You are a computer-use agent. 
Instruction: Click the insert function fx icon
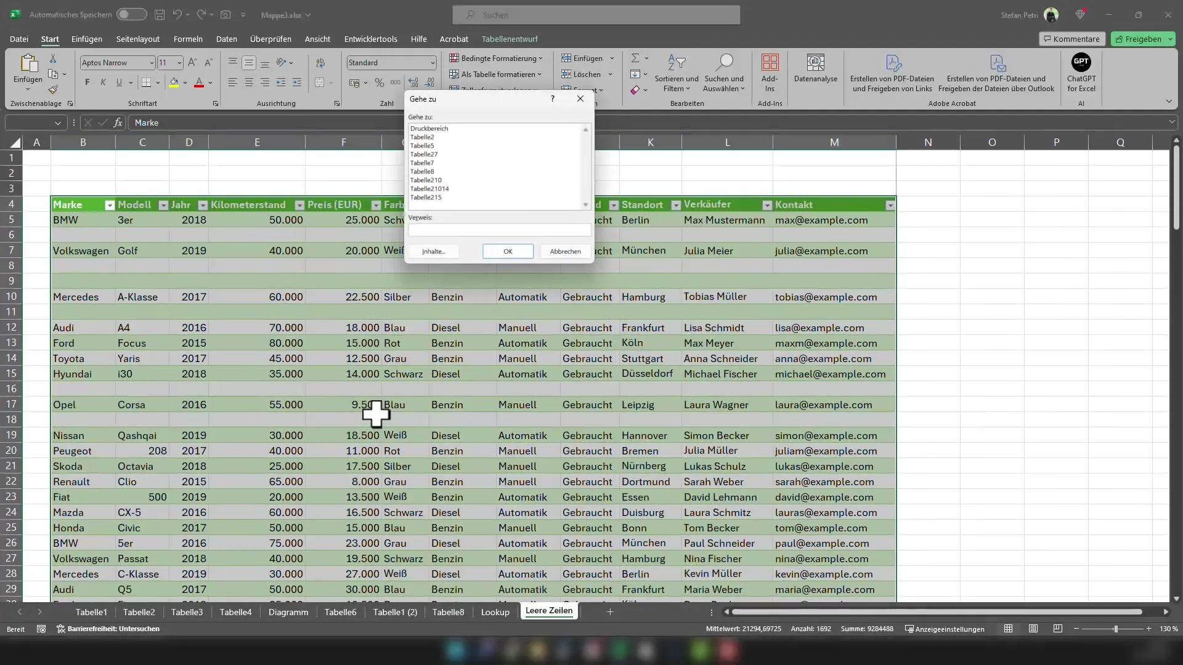coord(118,123)
